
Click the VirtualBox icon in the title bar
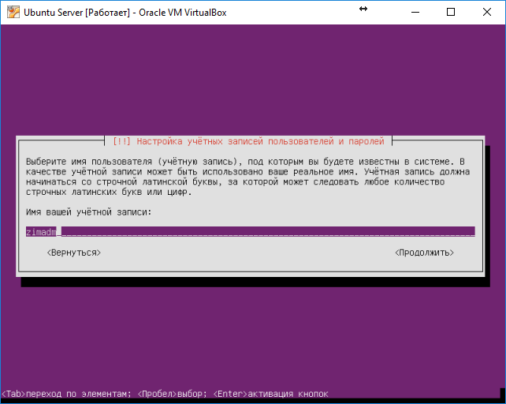point(13,13)
